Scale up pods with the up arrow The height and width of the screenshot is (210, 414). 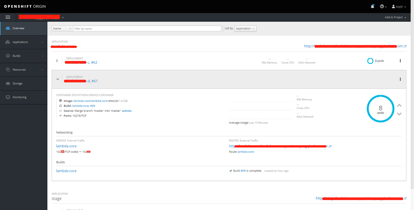click(x=399, y=106)
